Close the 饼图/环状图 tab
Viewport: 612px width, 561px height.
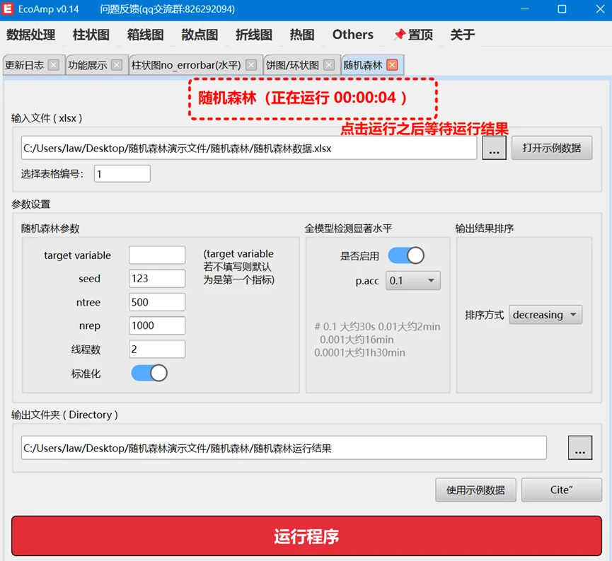(x=329, y=65)
